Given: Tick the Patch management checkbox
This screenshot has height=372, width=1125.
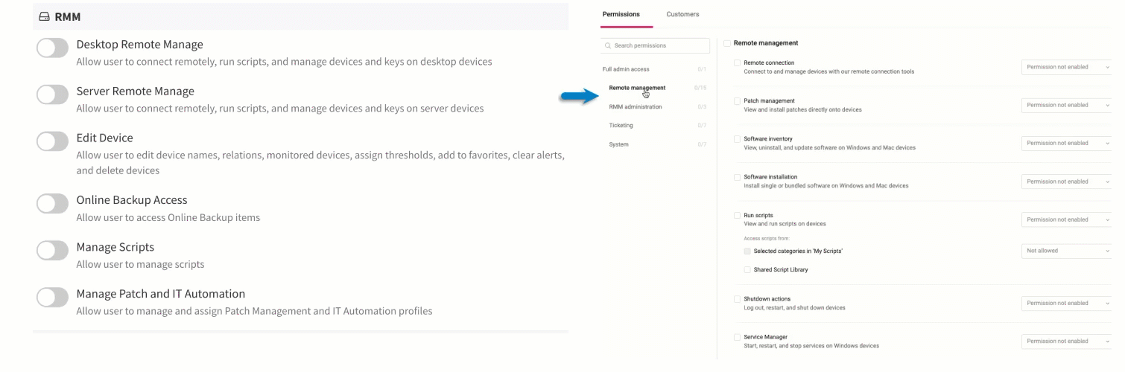Looking at the screenshot, I should point(737,101).
